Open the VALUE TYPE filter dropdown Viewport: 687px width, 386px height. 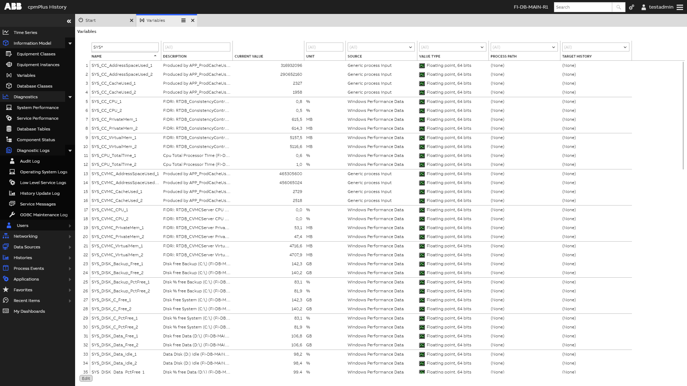[482, 47]
